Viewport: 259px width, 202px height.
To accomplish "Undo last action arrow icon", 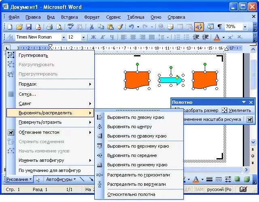I will pos(131,27).
